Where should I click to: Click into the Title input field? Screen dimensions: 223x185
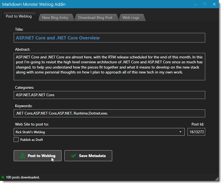(109, 38)
